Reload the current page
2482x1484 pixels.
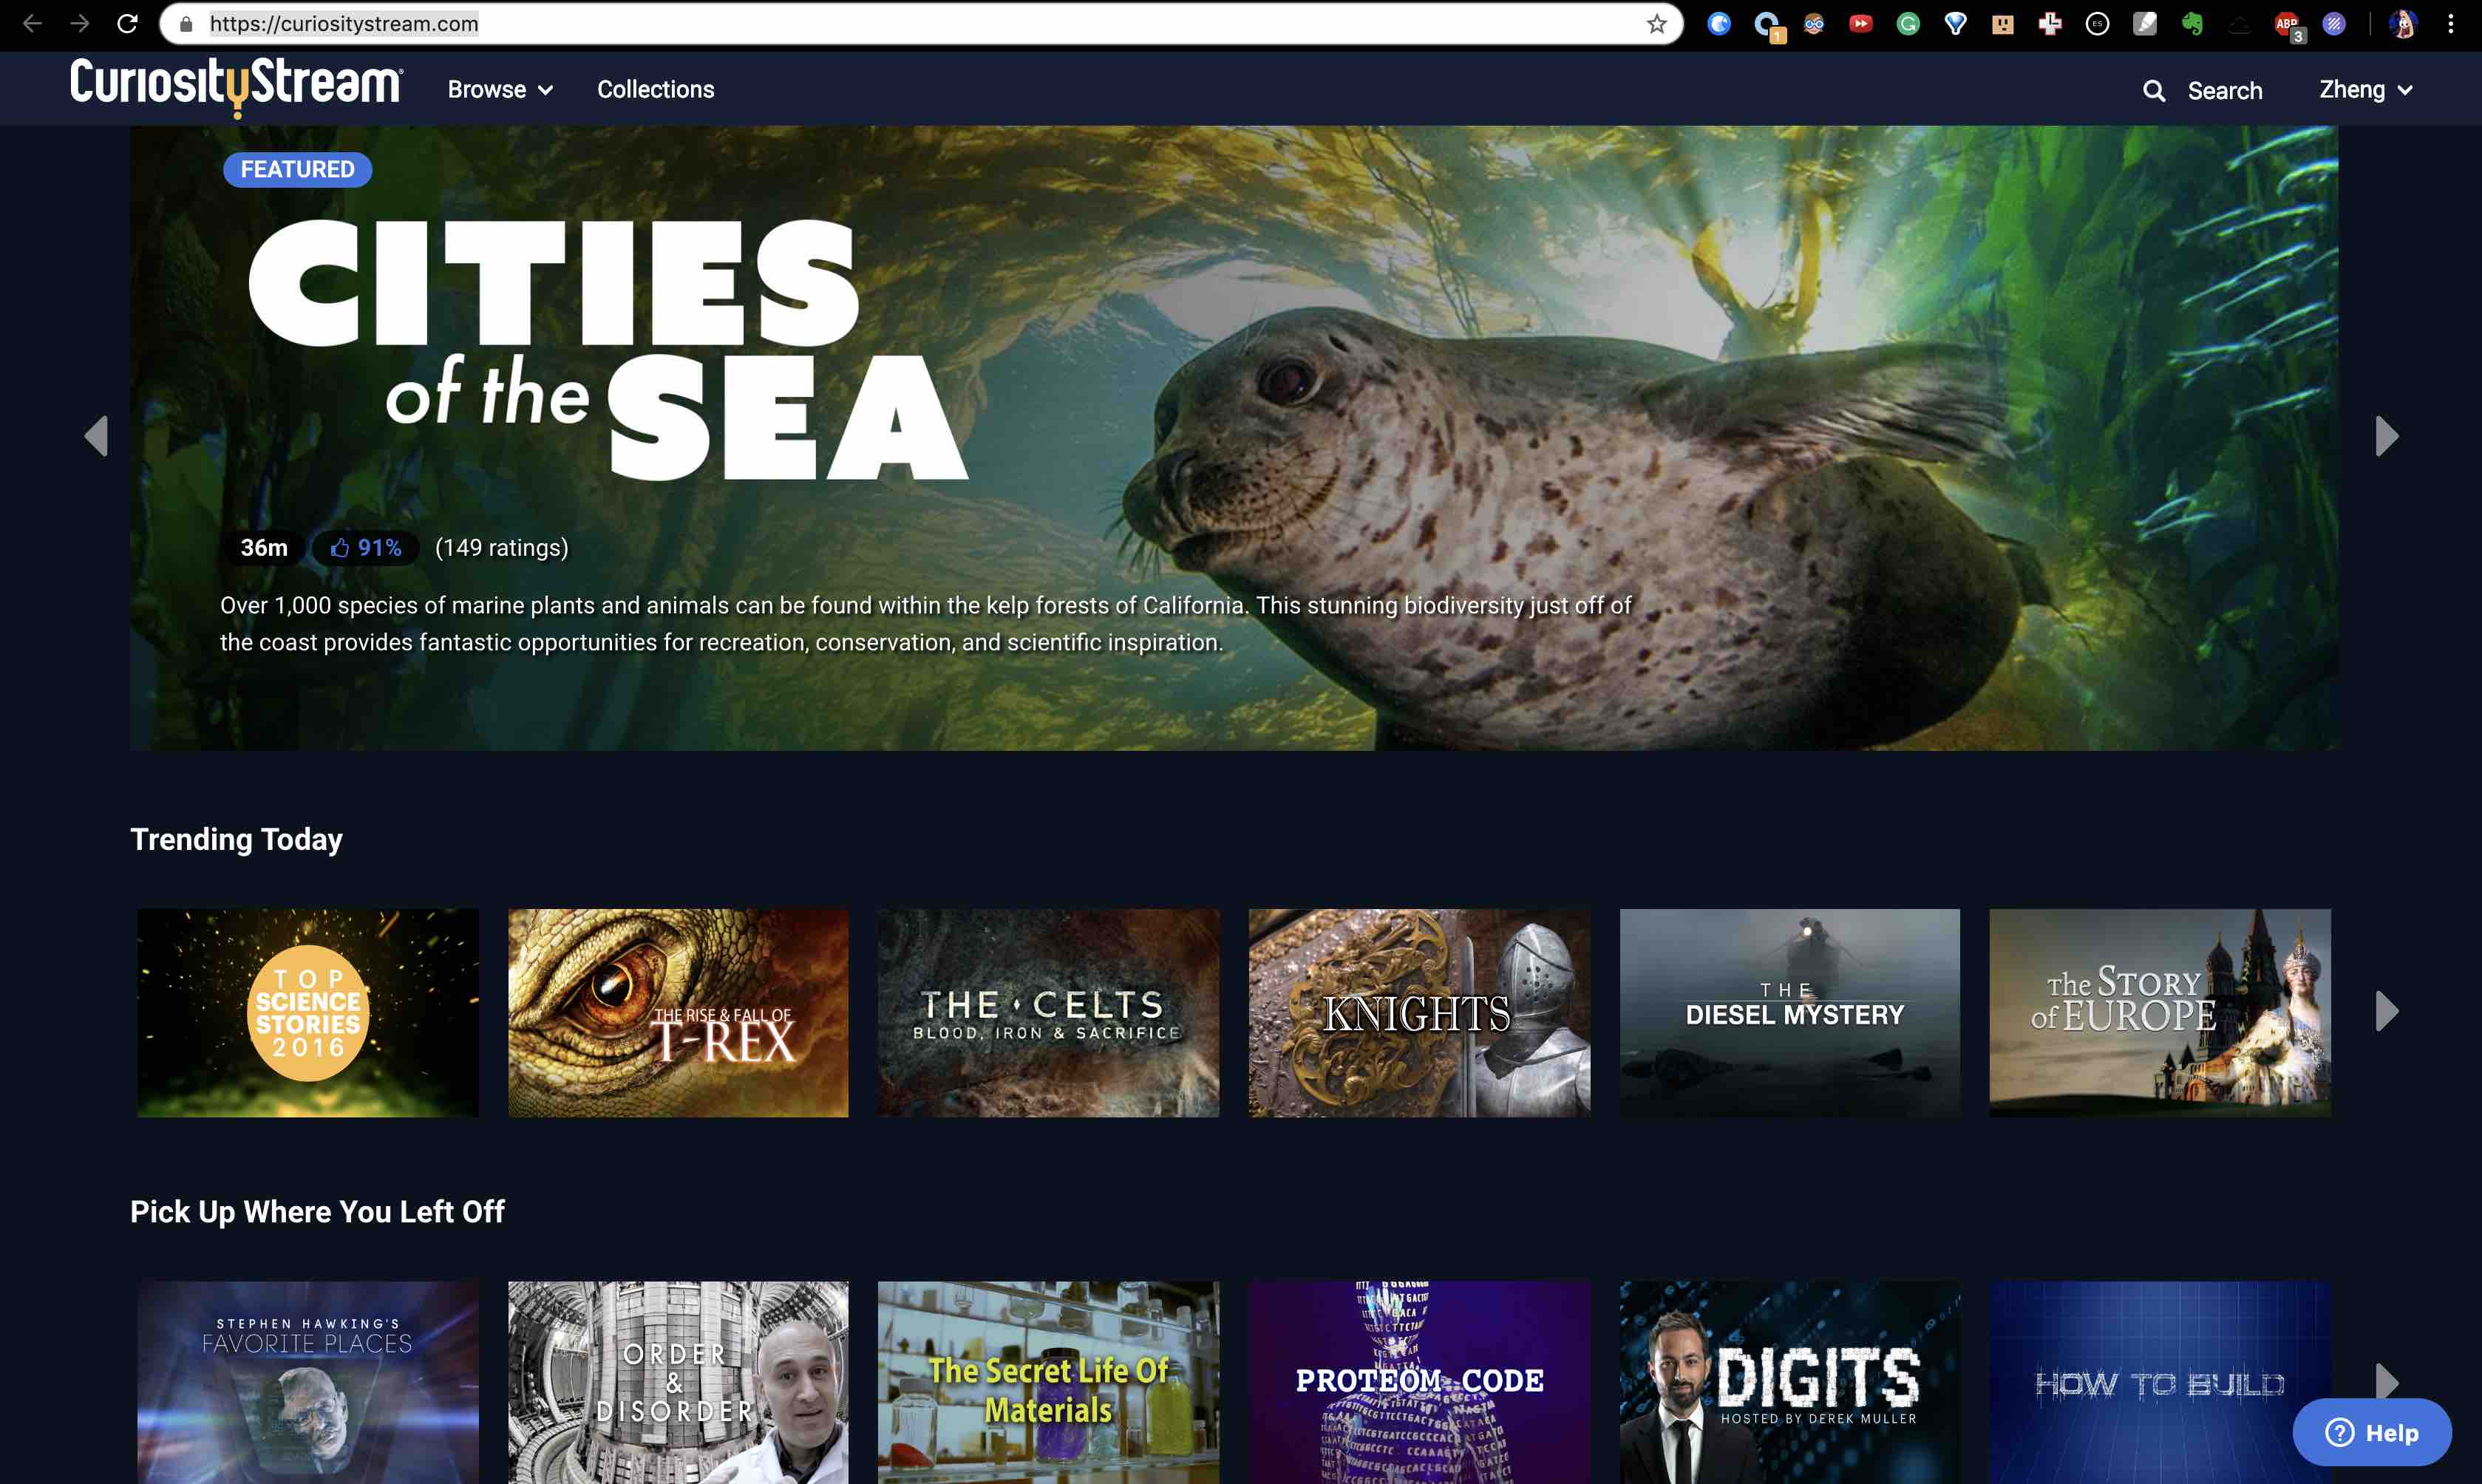tap(127, 24)
